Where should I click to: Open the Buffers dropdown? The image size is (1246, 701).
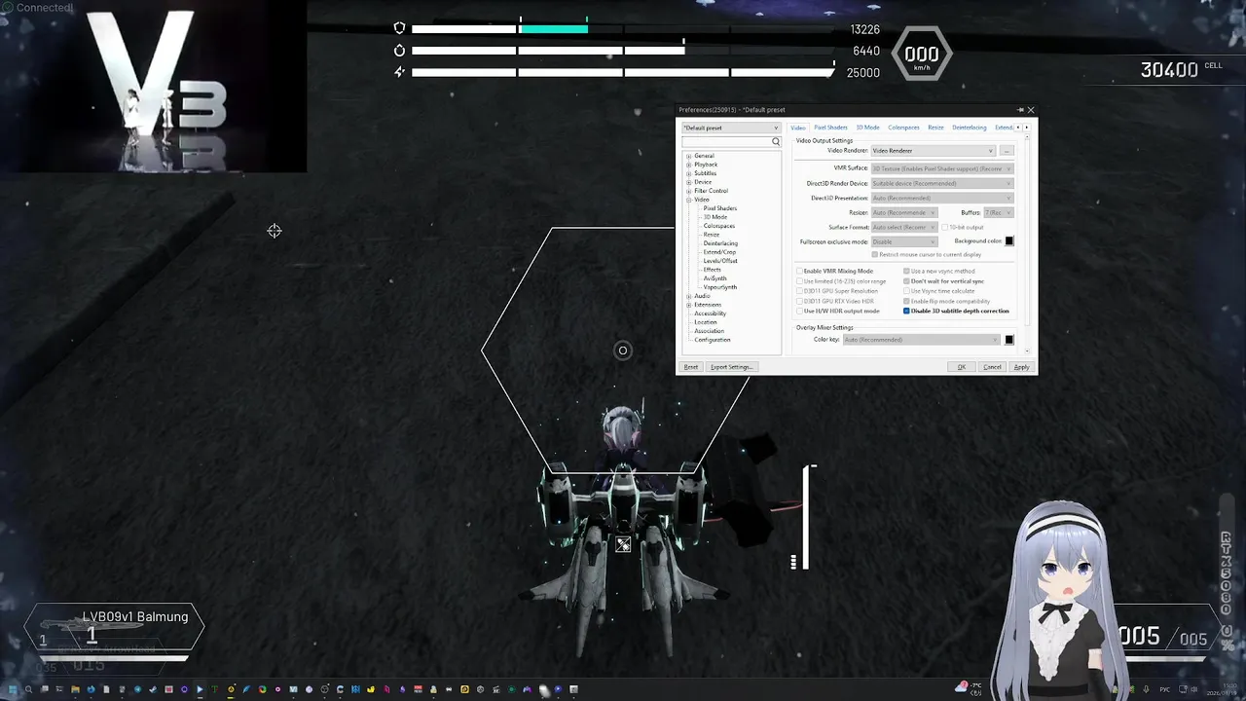[x=999, y=212]
